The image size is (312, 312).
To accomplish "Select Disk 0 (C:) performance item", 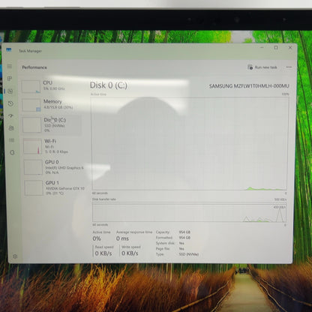I will [x=52, y=124].
